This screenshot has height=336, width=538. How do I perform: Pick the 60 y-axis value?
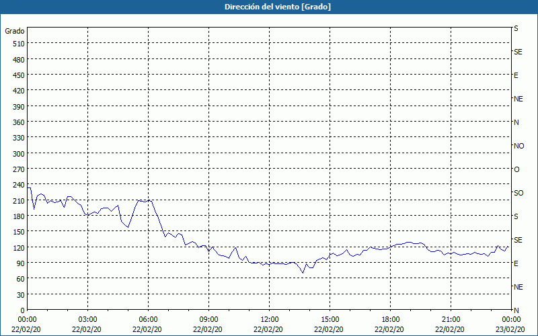[21, 279]
